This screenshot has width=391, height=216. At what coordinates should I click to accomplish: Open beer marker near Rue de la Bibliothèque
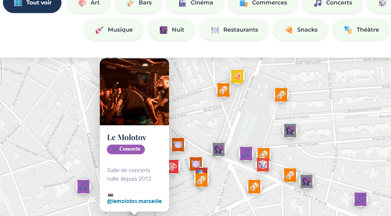pyautogui.click(x=223, y=90)
